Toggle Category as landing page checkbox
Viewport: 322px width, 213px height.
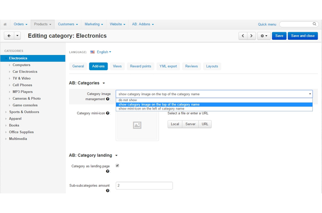point(117,166)
